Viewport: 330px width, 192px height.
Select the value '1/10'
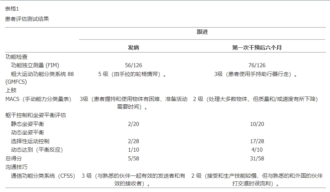tap(133, 150)
